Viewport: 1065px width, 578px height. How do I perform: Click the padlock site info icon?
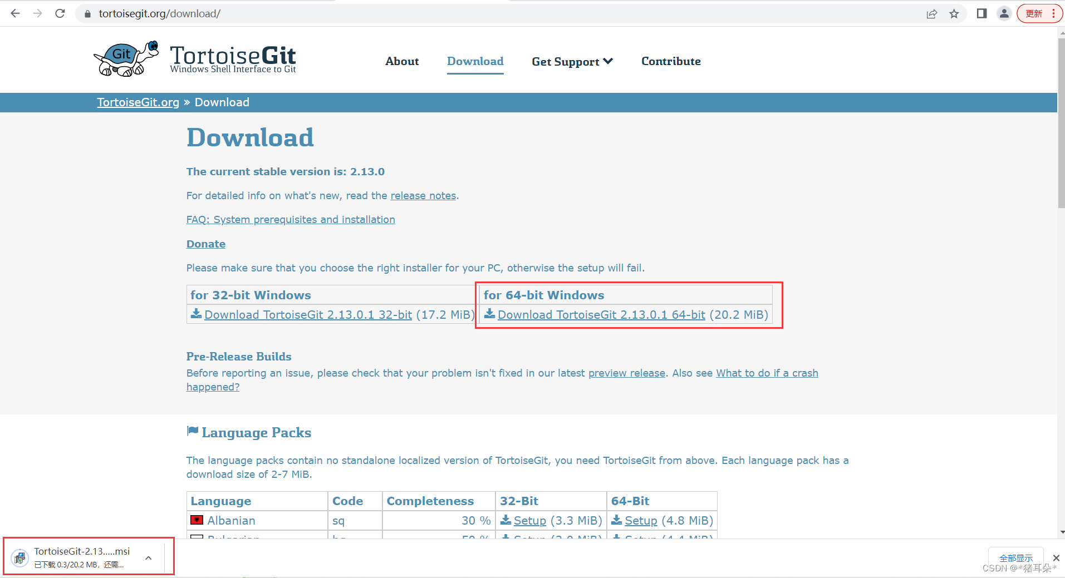[87, 14]
